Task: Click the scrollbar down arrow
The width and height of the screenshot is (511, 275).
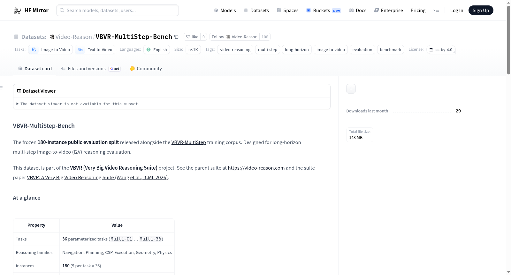Action: coord(508,272)
